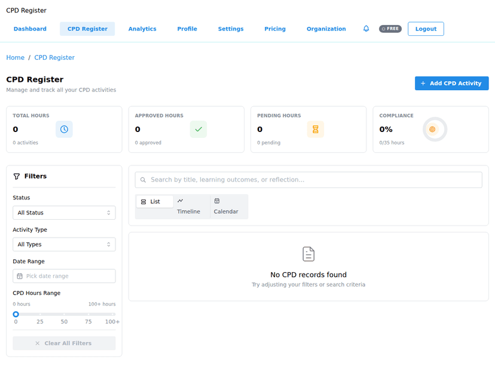Open the Organization tab

326,29
